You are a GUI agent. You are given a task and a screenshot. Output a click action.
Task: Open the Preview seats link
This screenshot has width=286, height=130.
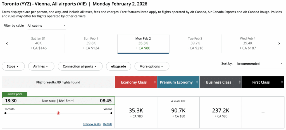click(91, 124)
